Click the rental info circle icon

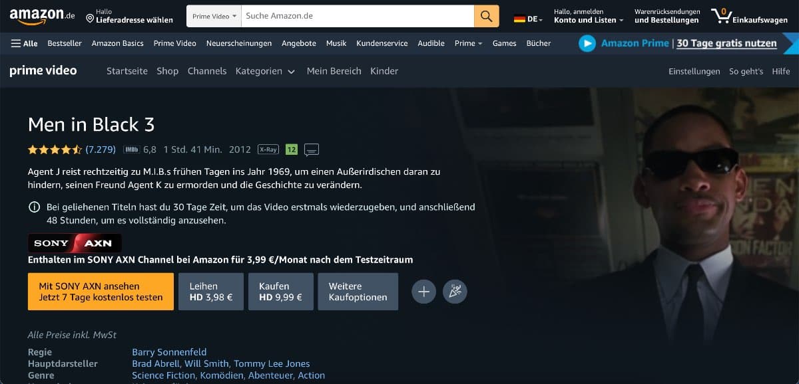(34, 207)
